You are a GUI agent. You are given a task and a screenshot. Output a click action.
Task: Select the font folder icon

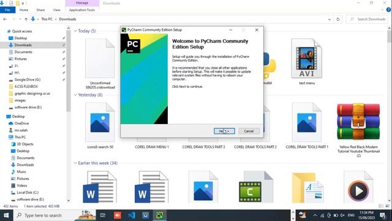tap(307, 187)
